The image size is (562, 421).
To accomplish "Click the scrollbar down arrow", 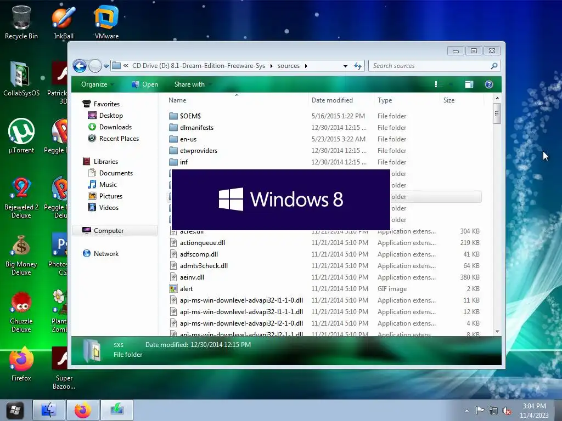I will coord(497,332).
